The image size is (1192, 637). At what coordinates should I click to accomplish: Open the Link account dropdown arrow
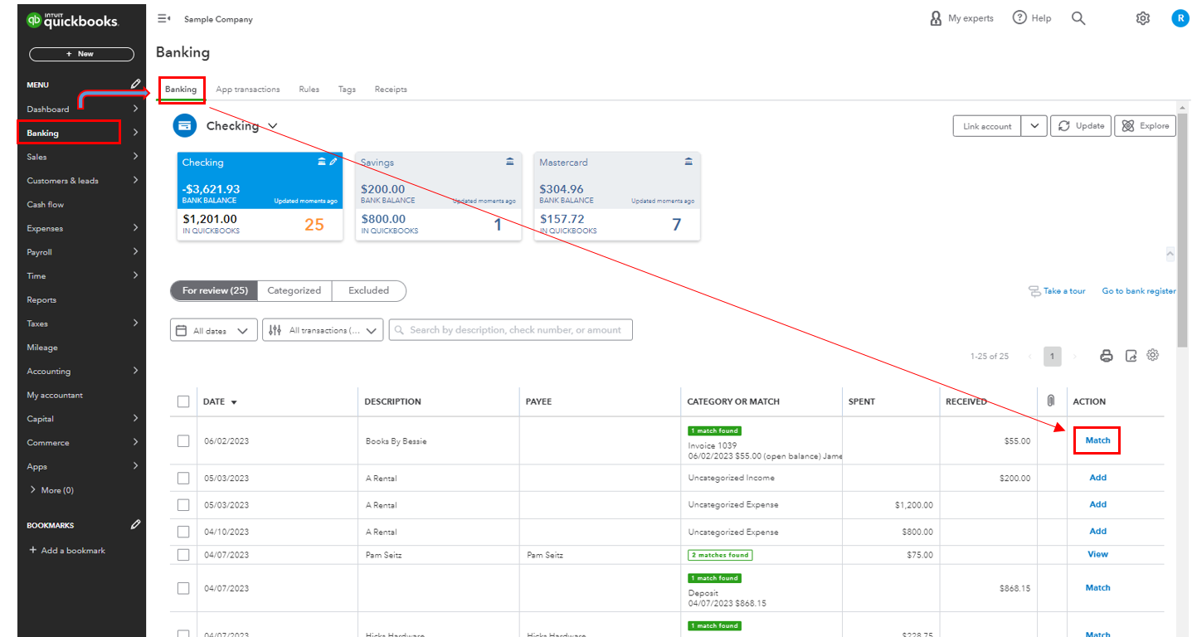tap(1034, 126)
